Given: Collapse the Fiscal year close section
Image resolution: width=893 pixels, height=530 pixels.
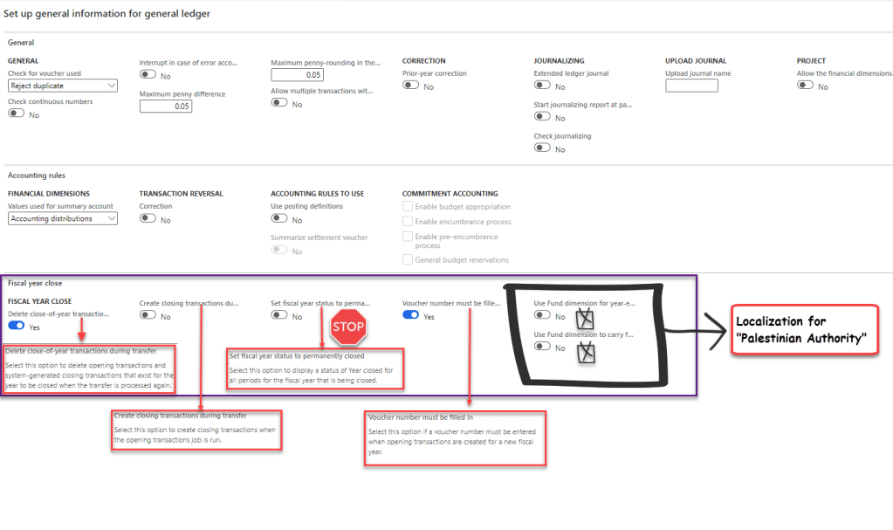Looking at the screenshot, I should pos(34,283).
